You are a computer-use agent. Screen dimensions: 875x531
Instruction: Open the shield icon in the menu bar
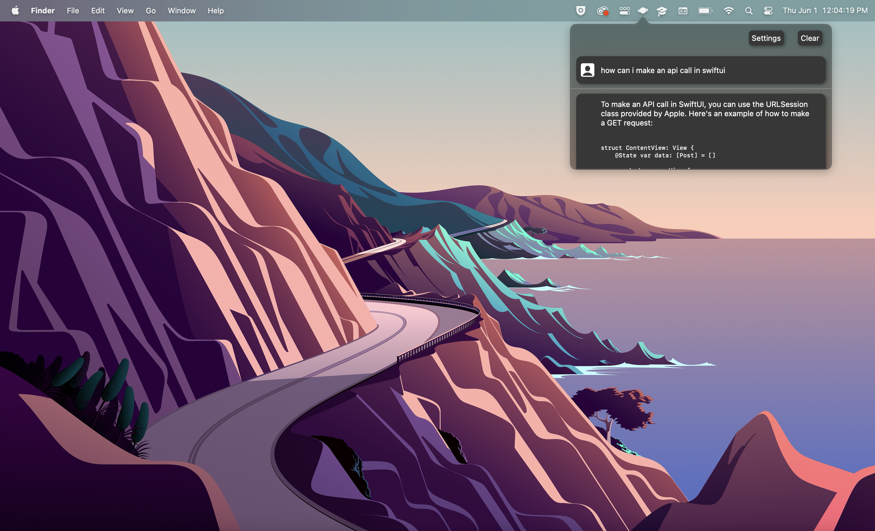pyautogui.click(x=581, y=11)
